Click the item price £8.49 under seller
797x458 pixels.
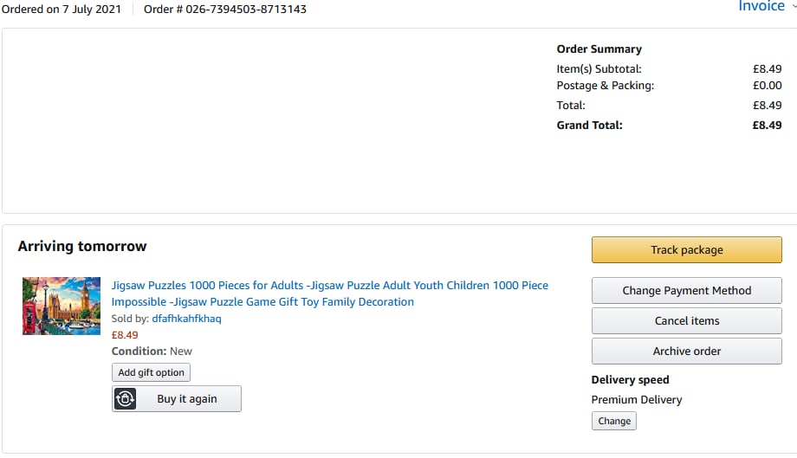point(125,335)
